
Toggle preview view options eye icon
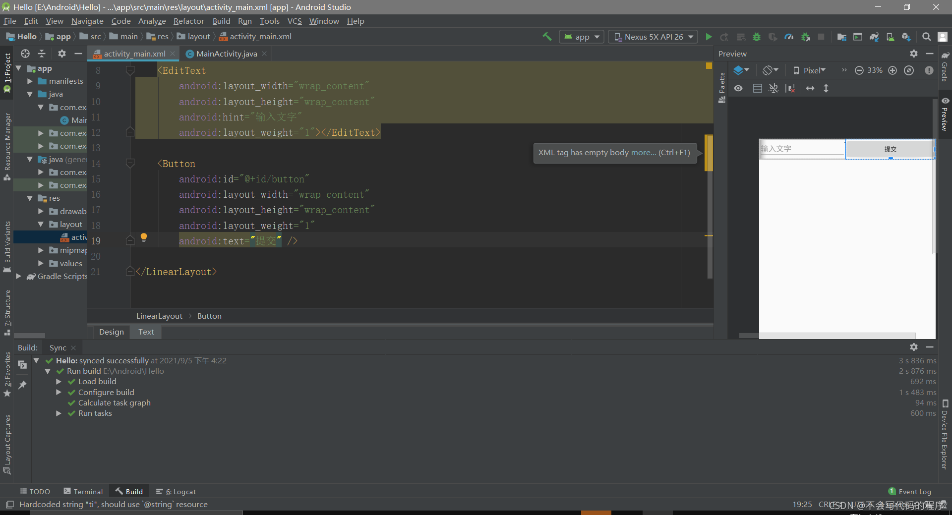click(x=738, y=88)
